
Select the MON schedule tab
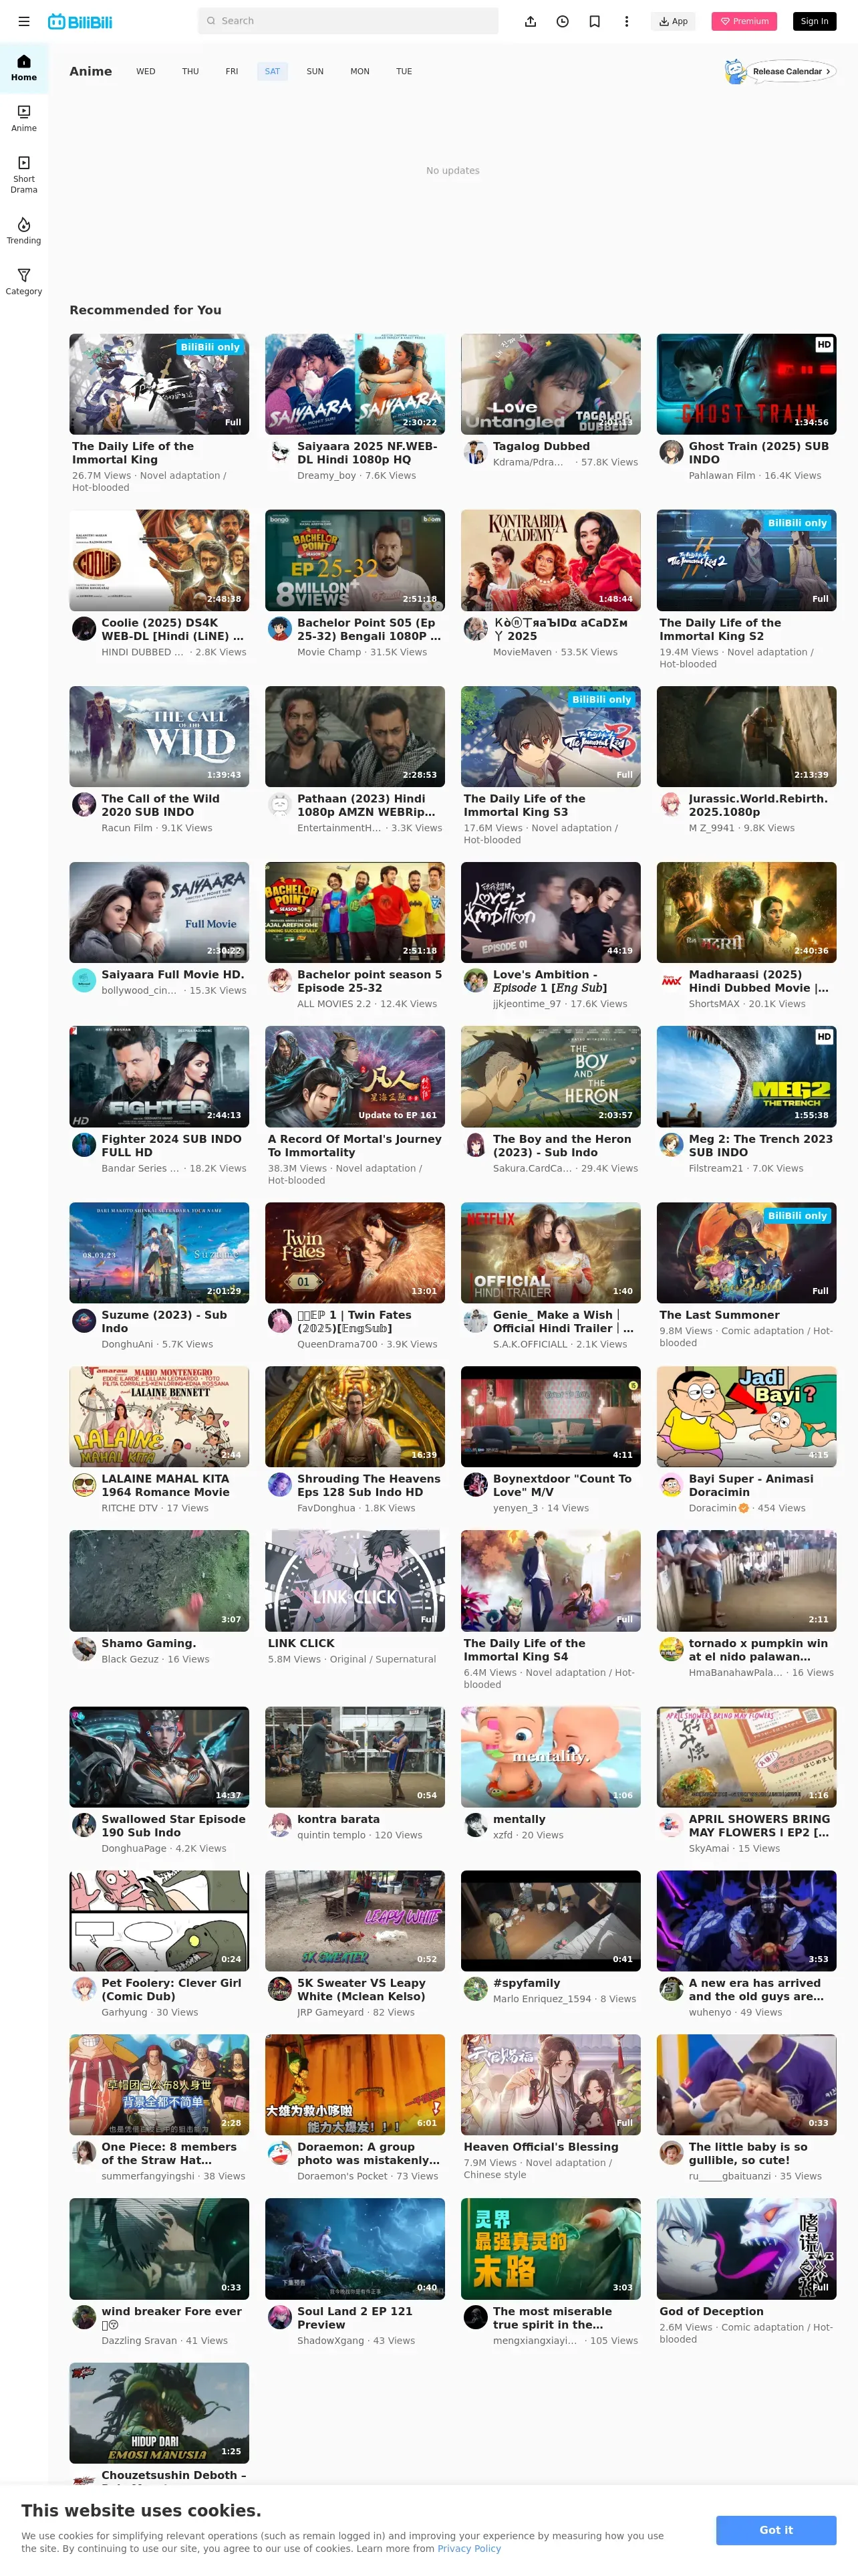[360, 71]
